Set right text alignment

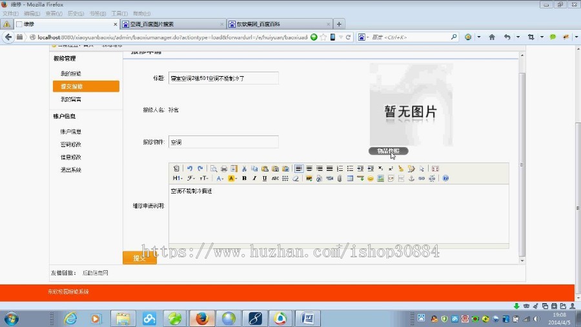pyautogui.click(x=320, y=168)
